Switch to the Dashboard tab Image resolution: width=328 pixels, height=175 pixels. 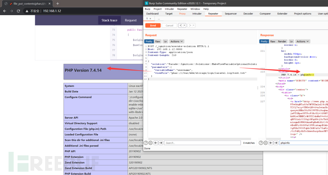pos(152,14)
